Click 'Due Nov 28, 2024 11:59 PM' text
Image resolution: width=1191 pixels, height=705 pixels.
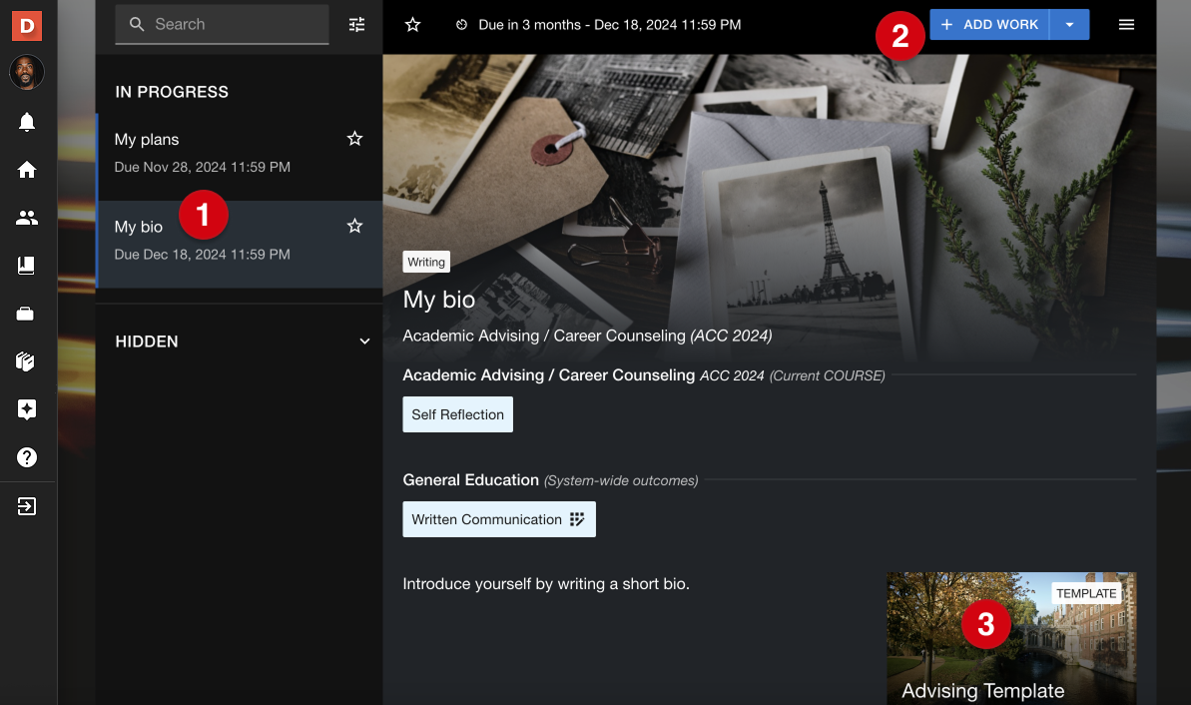coord(202,167)
